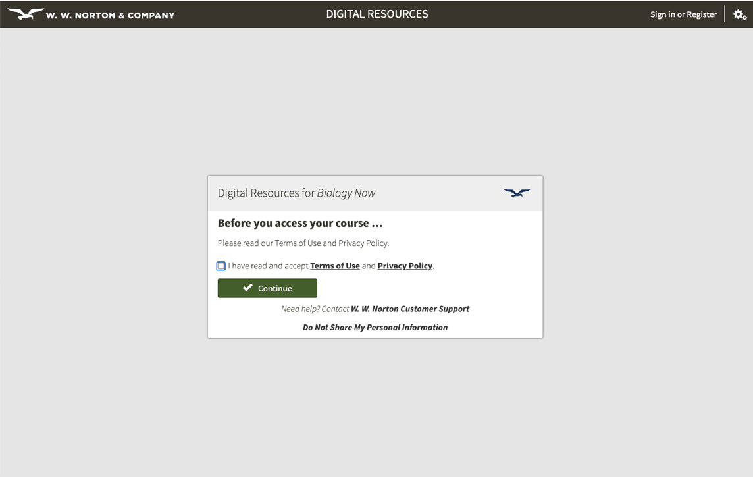753x477 pixels.
Task: Click Sign in or Register
Action: click(x=683, y=14)
